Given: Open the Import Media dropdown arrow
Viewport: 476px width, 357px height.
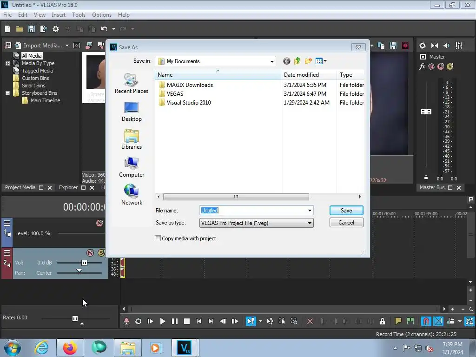Looking at the screenshot, I should pos(67,46).
